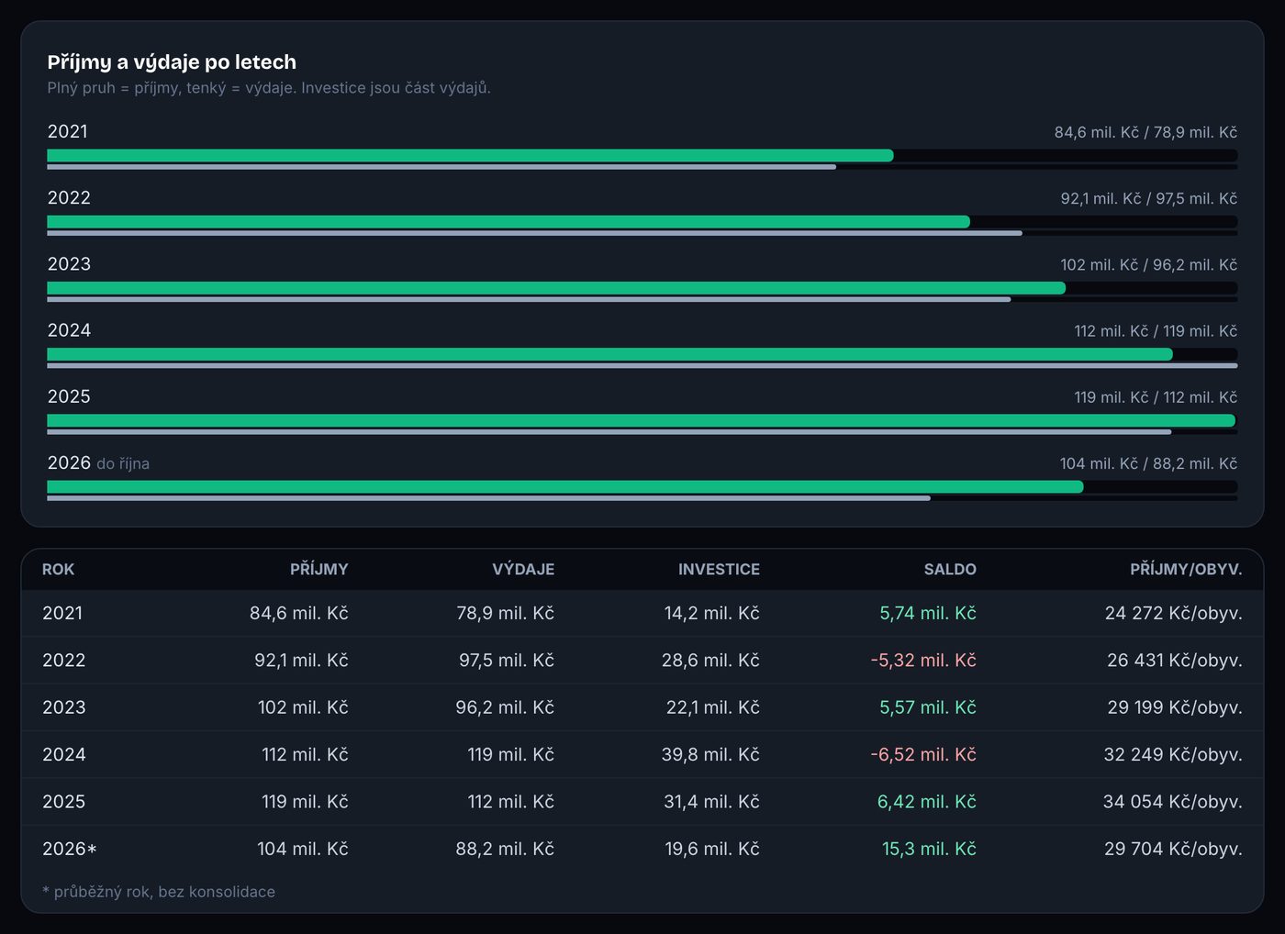This screenshot has width=1285, height=934.
Task: Click the 2023 chart value label
Action: coord(1149,264)
